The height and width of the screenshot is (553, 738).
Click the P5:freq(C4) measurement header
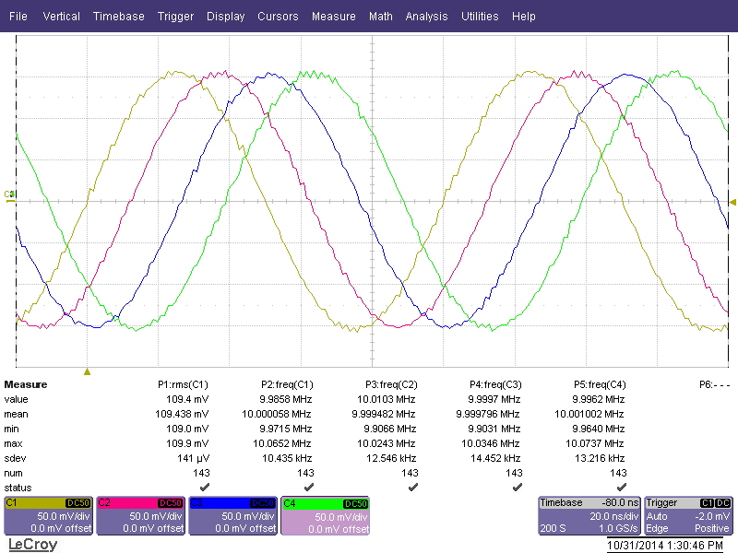(x=601, y=384)
